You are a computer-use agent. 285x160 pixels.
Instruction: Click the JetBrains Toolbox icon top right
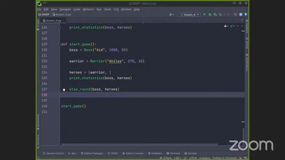[246, 14]
